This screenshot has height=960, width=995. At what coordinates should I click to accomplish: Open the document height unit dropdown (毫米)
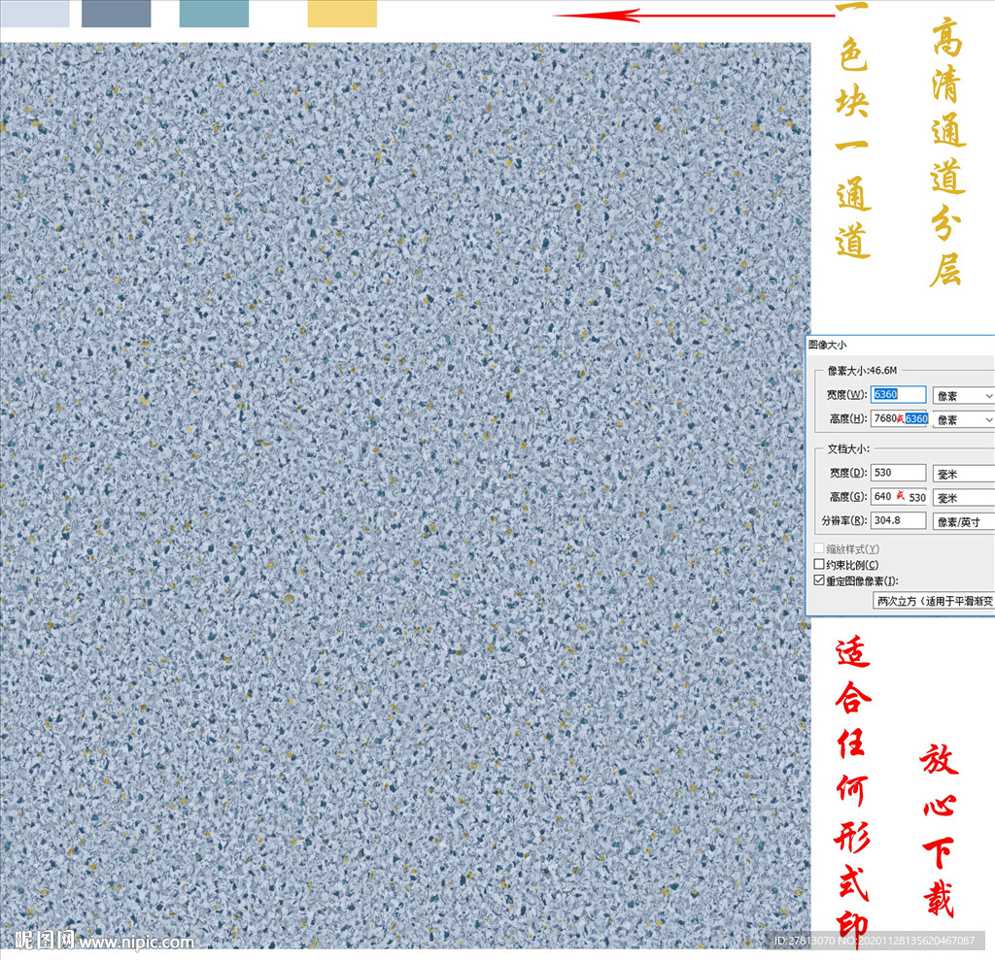[x=963, y=497]
